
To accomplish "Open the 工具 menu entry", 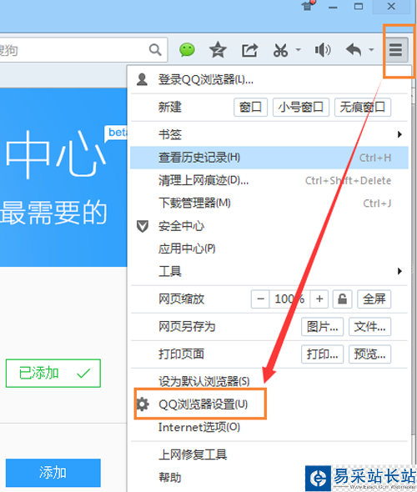I will (269, 271).
